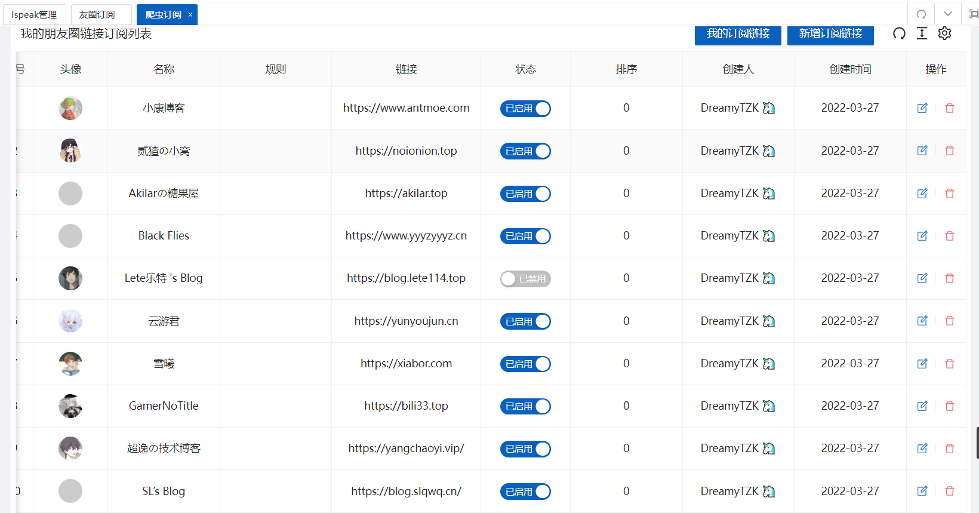Toggle 贰猹の小窝 status switch

[x=525, y=151]
